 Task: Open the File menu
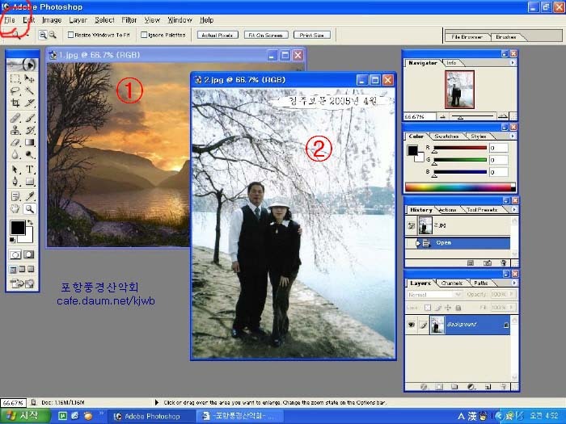10,20
